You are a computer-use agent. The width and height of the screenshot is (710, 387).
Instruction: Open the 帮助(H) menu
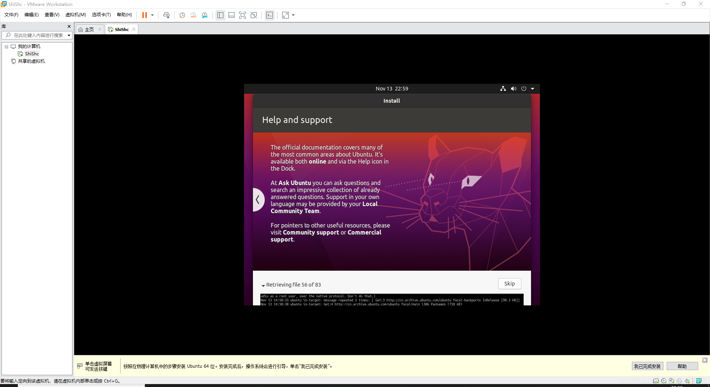(124, 15)
